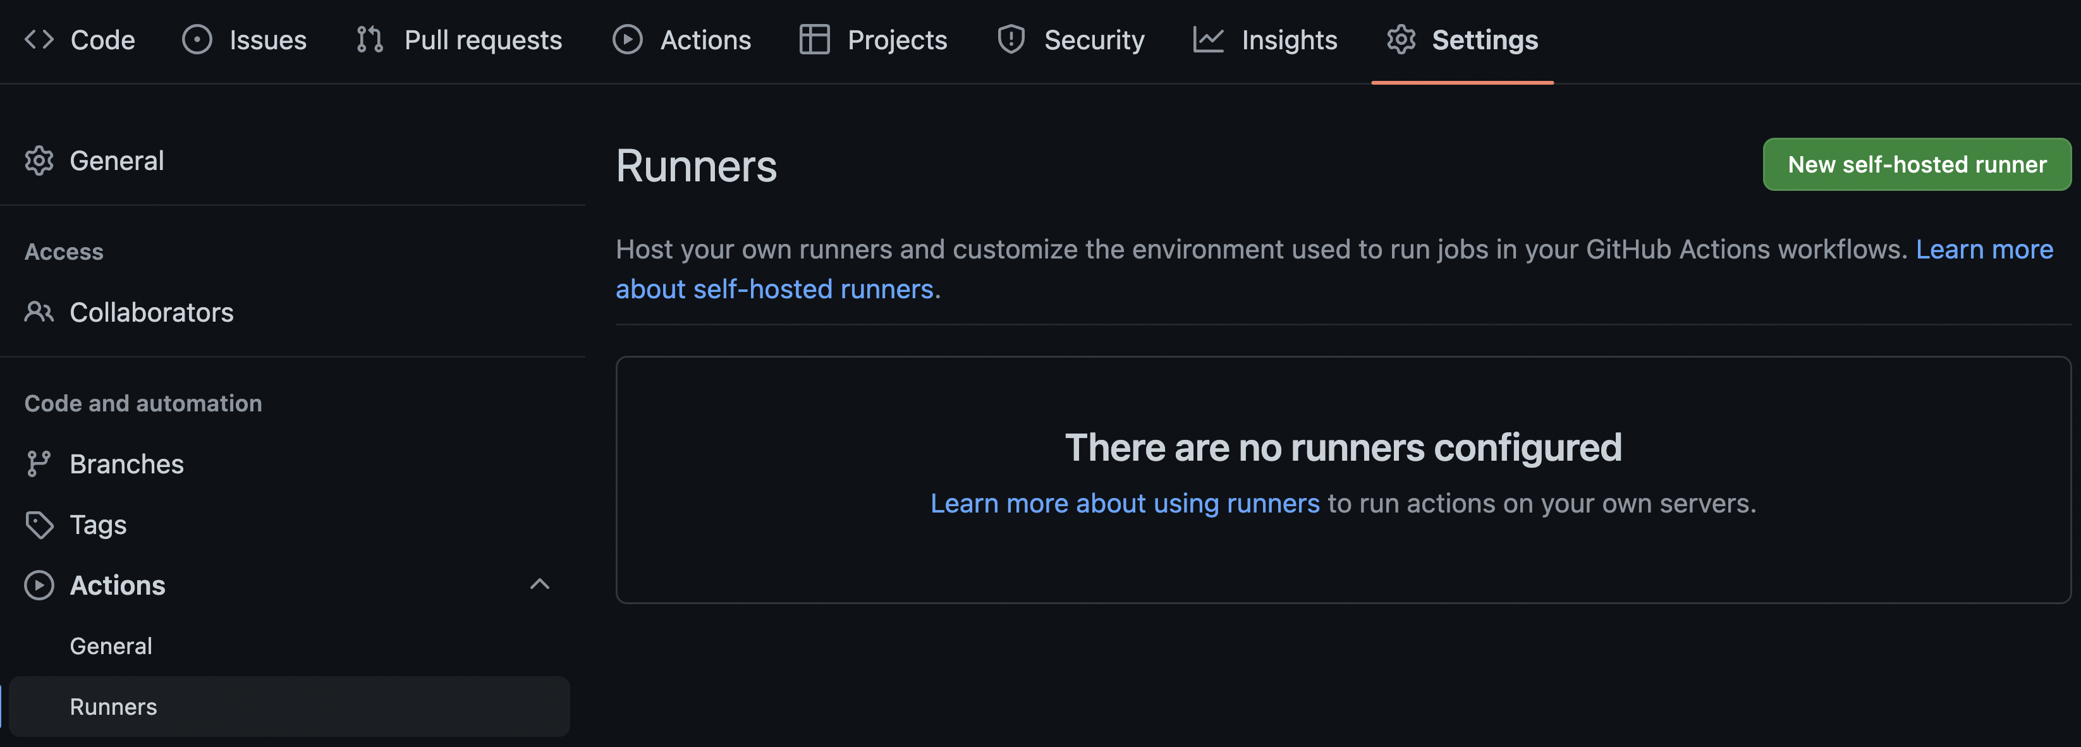
Task: Click the 'Runners' page heading
Action: [695, 166]
